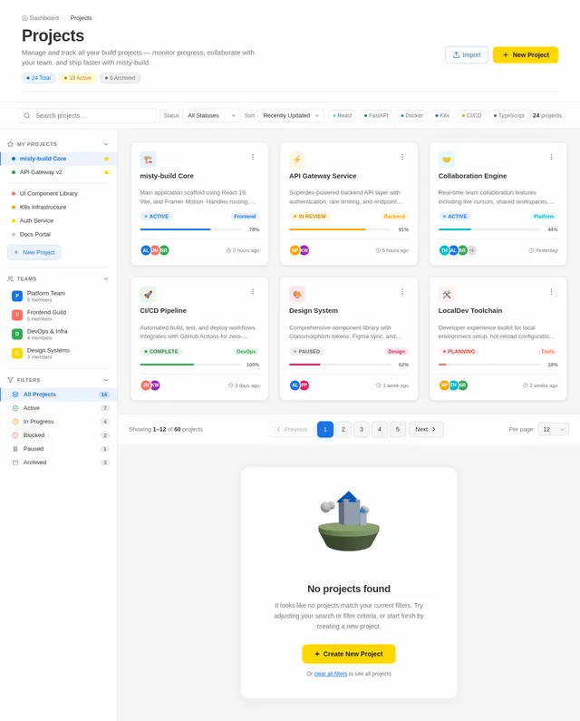Click the rocket icon on CI/CD Pipeline card
The height and width of the screenshot is (721, 580).
(x=148, y=294)
